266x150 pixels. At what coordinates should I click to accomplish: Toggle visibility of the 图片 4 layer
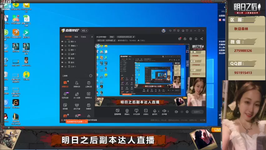pyautogui.click(x=62, y=41)
